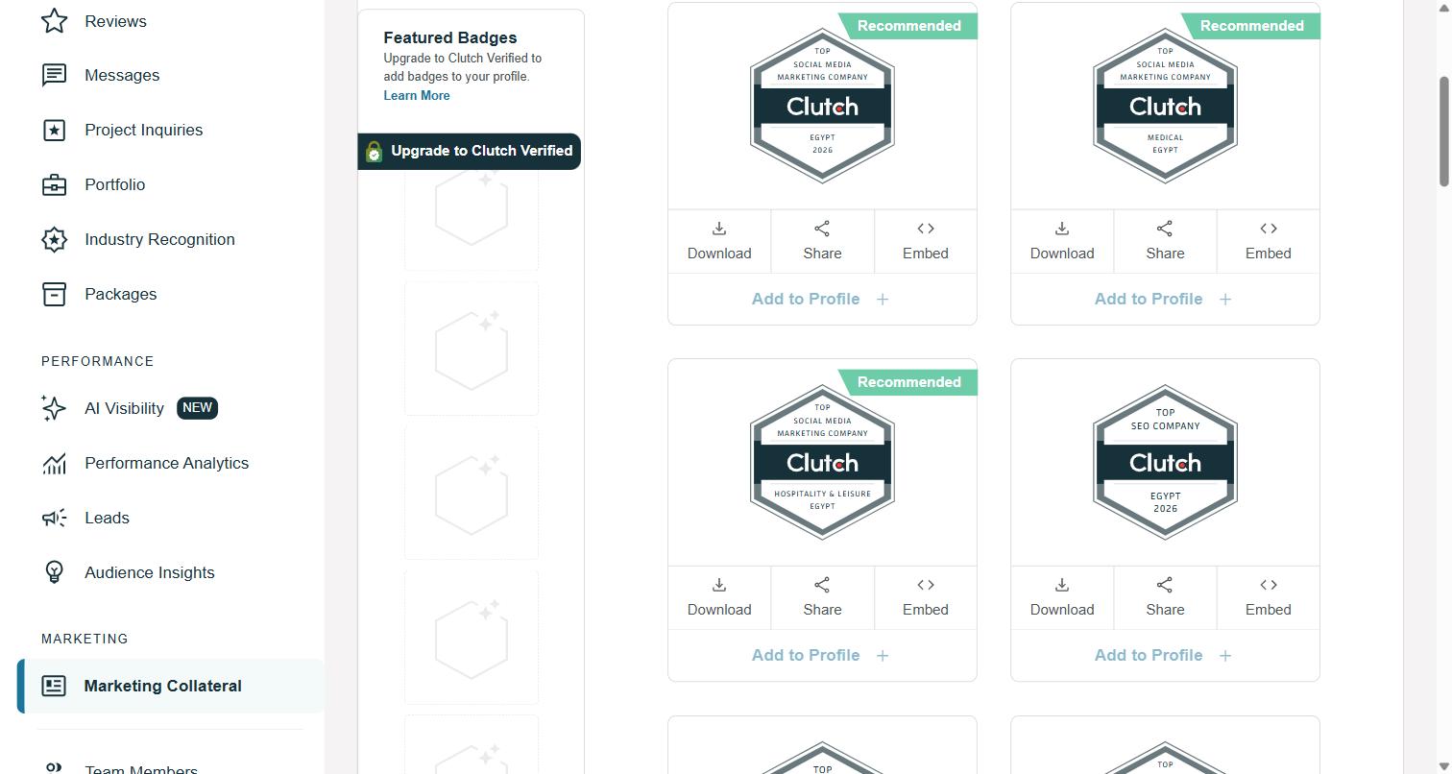Click the Project Inquiries star-box icon
The width and height of the screenshot is (1452, 774).
tap(55, 130)
